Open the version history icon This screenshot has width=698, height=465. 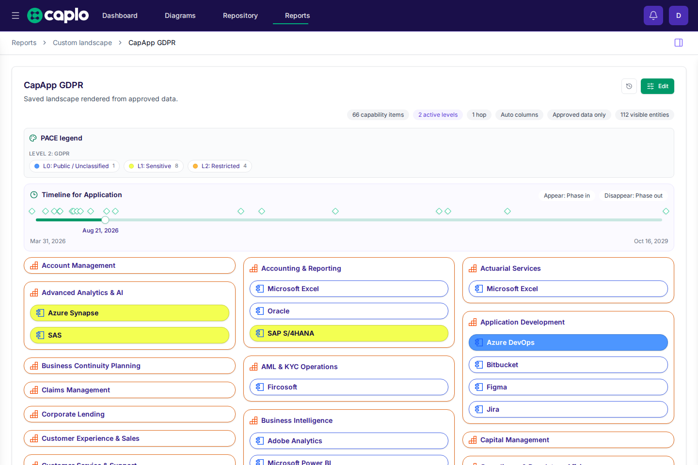tap(629, 86)
